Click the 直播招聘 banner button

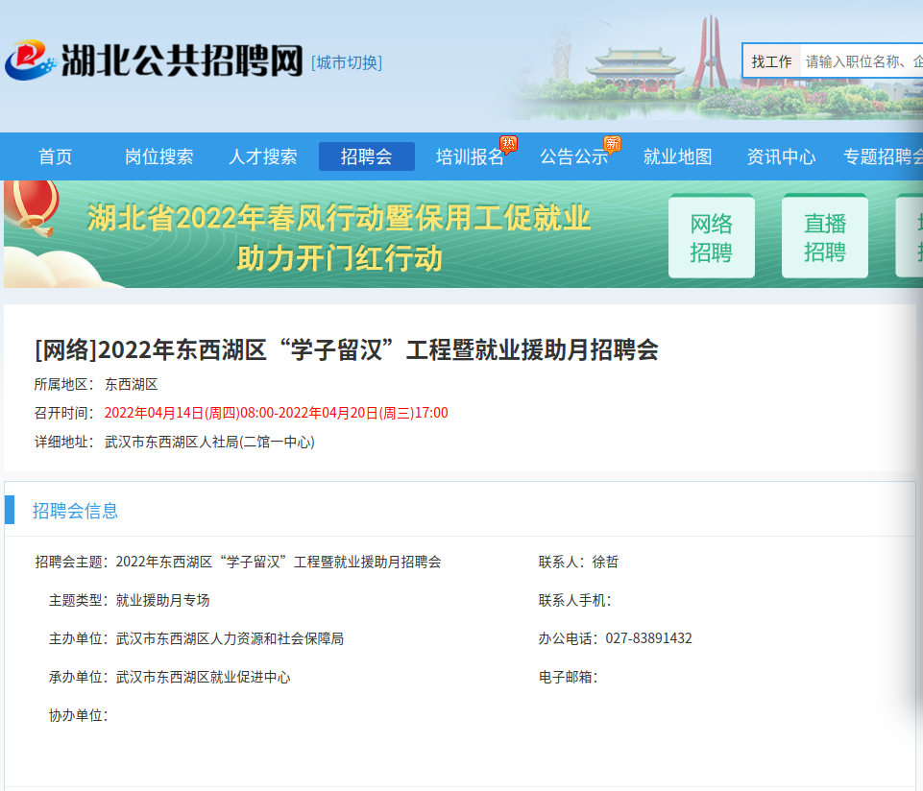click(825, 236)
